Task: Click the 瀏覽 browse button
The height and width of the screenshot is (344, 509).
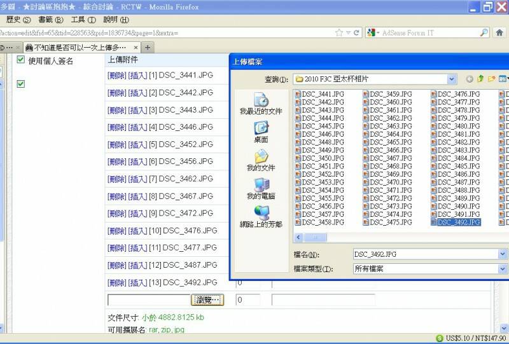Action: pyautogui.click(x=207, y=300)
